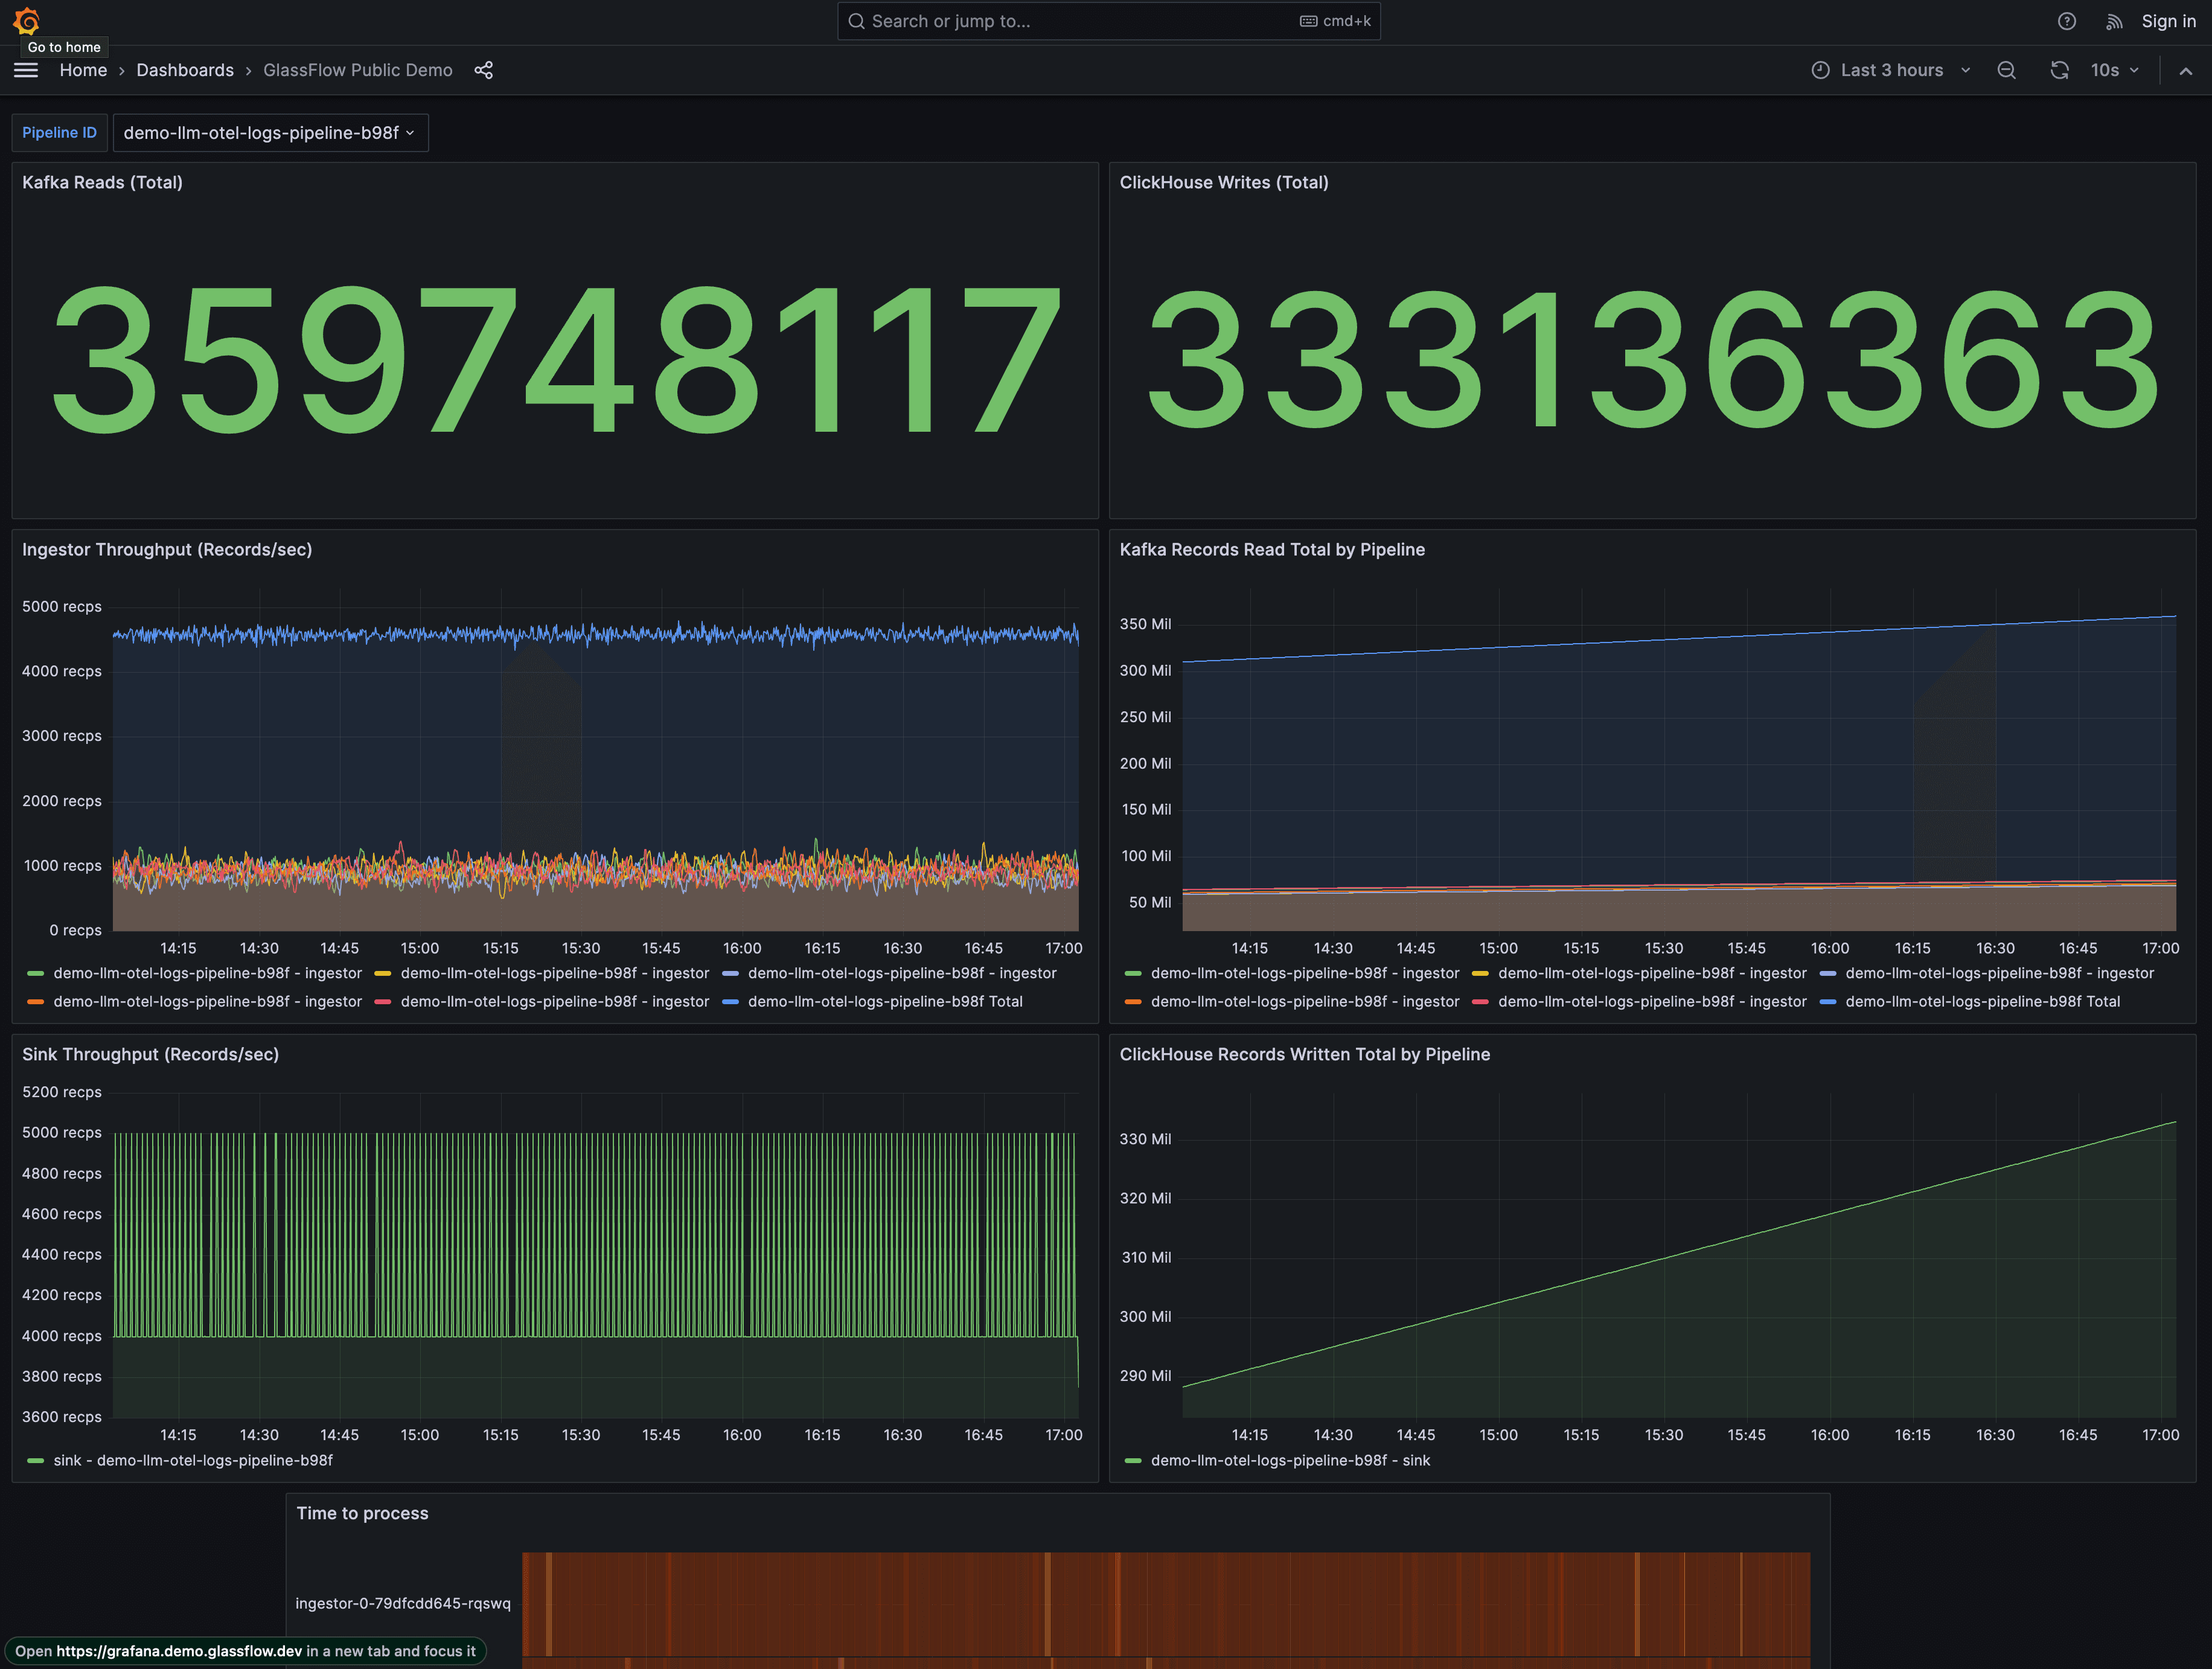Open the help icon in the top bar
The image size is (2212, 1669).
[x=2067, y=21]
